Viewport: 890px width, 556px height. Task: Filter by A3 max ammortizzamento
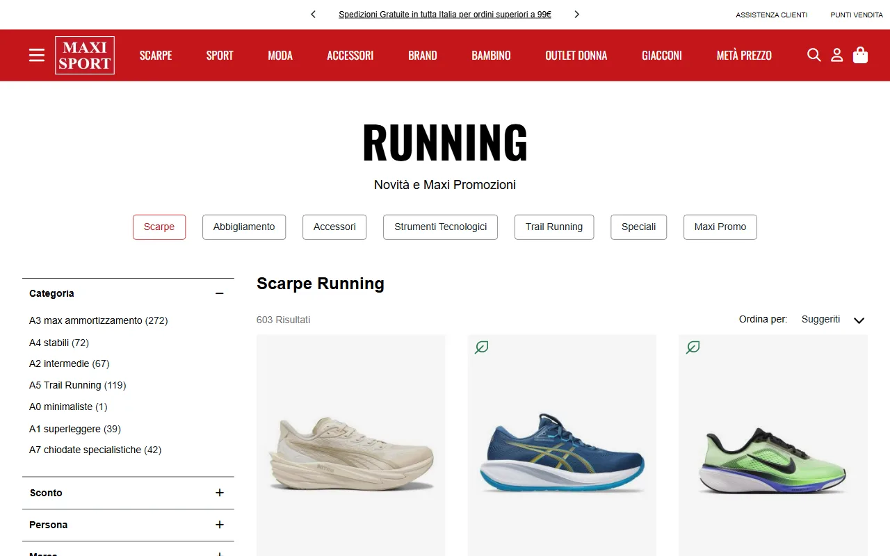tap(99, 320)
